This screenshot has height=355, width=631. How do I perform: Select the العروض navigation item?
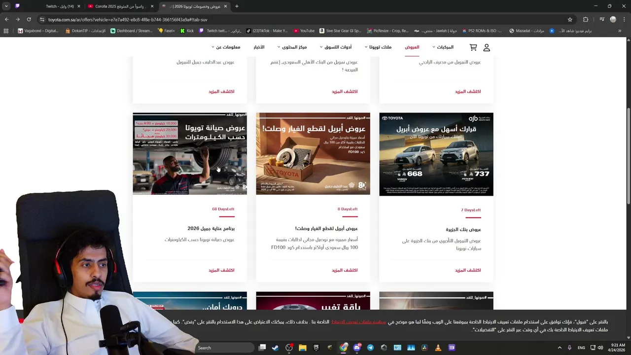click(412, 47)
